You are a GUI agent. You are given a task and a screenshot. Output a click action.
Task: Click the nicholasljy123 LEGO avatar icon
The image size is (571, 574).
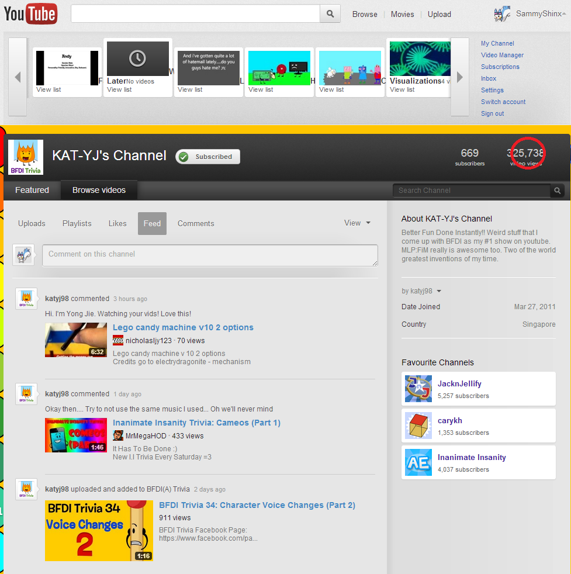[118, 340]
